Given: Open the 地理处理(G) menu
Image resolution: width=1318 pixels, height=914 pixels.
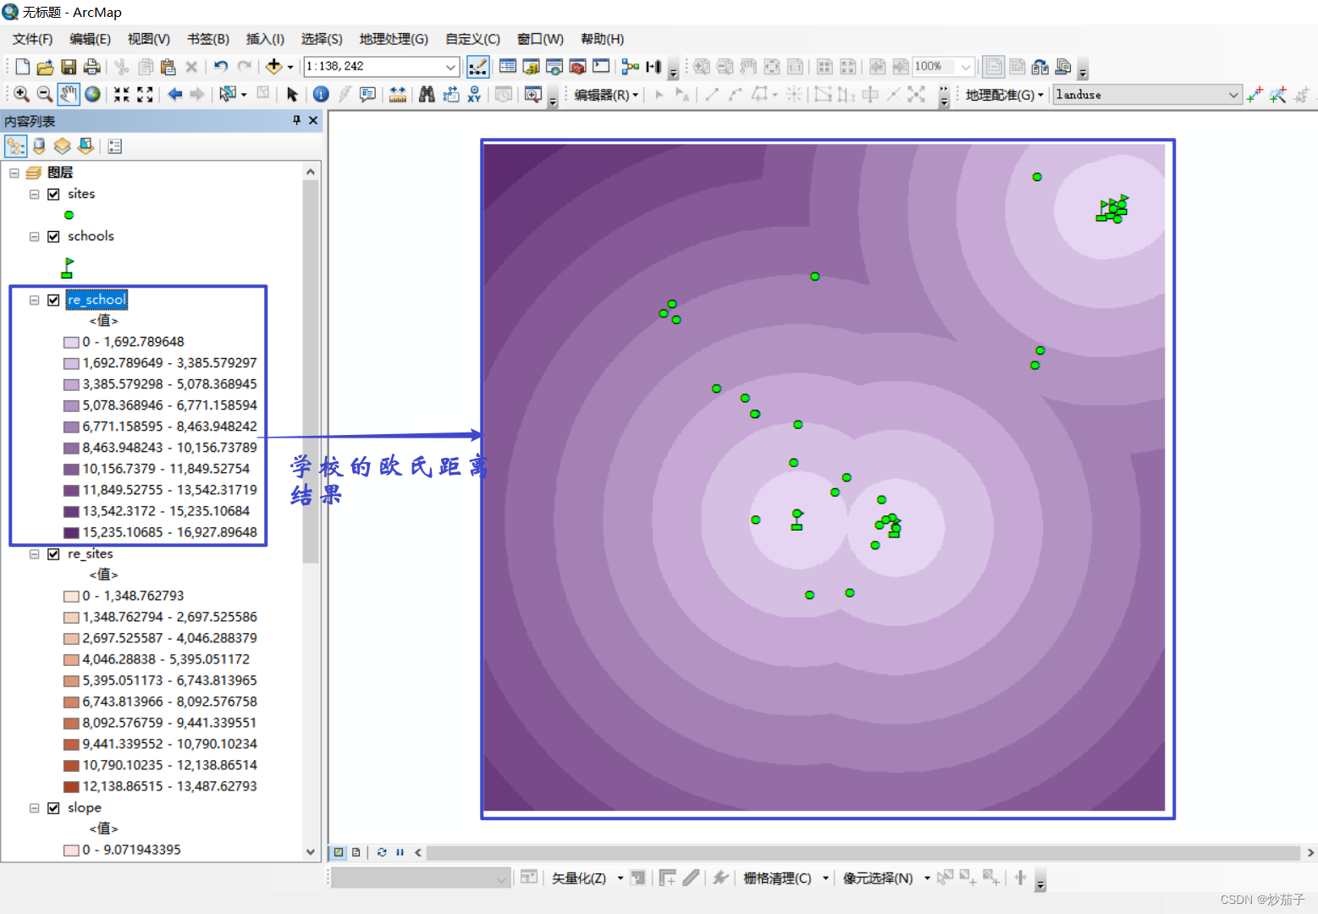Looking at the screenshot, I should pos(394,39).
